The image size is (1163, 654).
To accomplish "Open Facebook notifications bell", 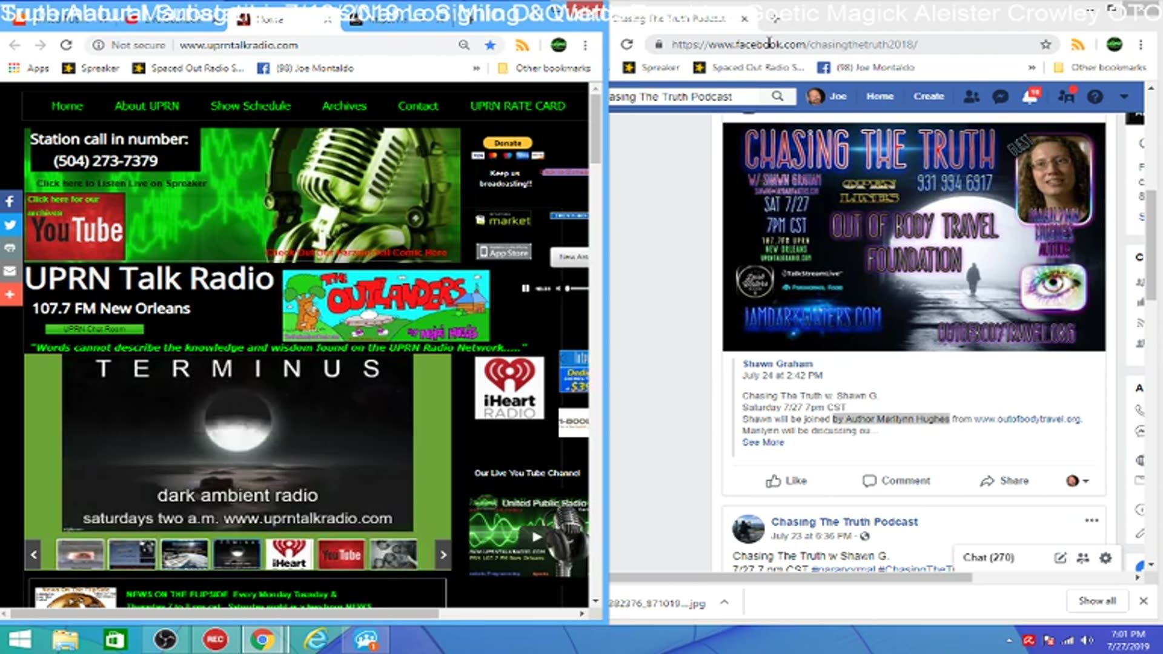I will (1030, 96).
